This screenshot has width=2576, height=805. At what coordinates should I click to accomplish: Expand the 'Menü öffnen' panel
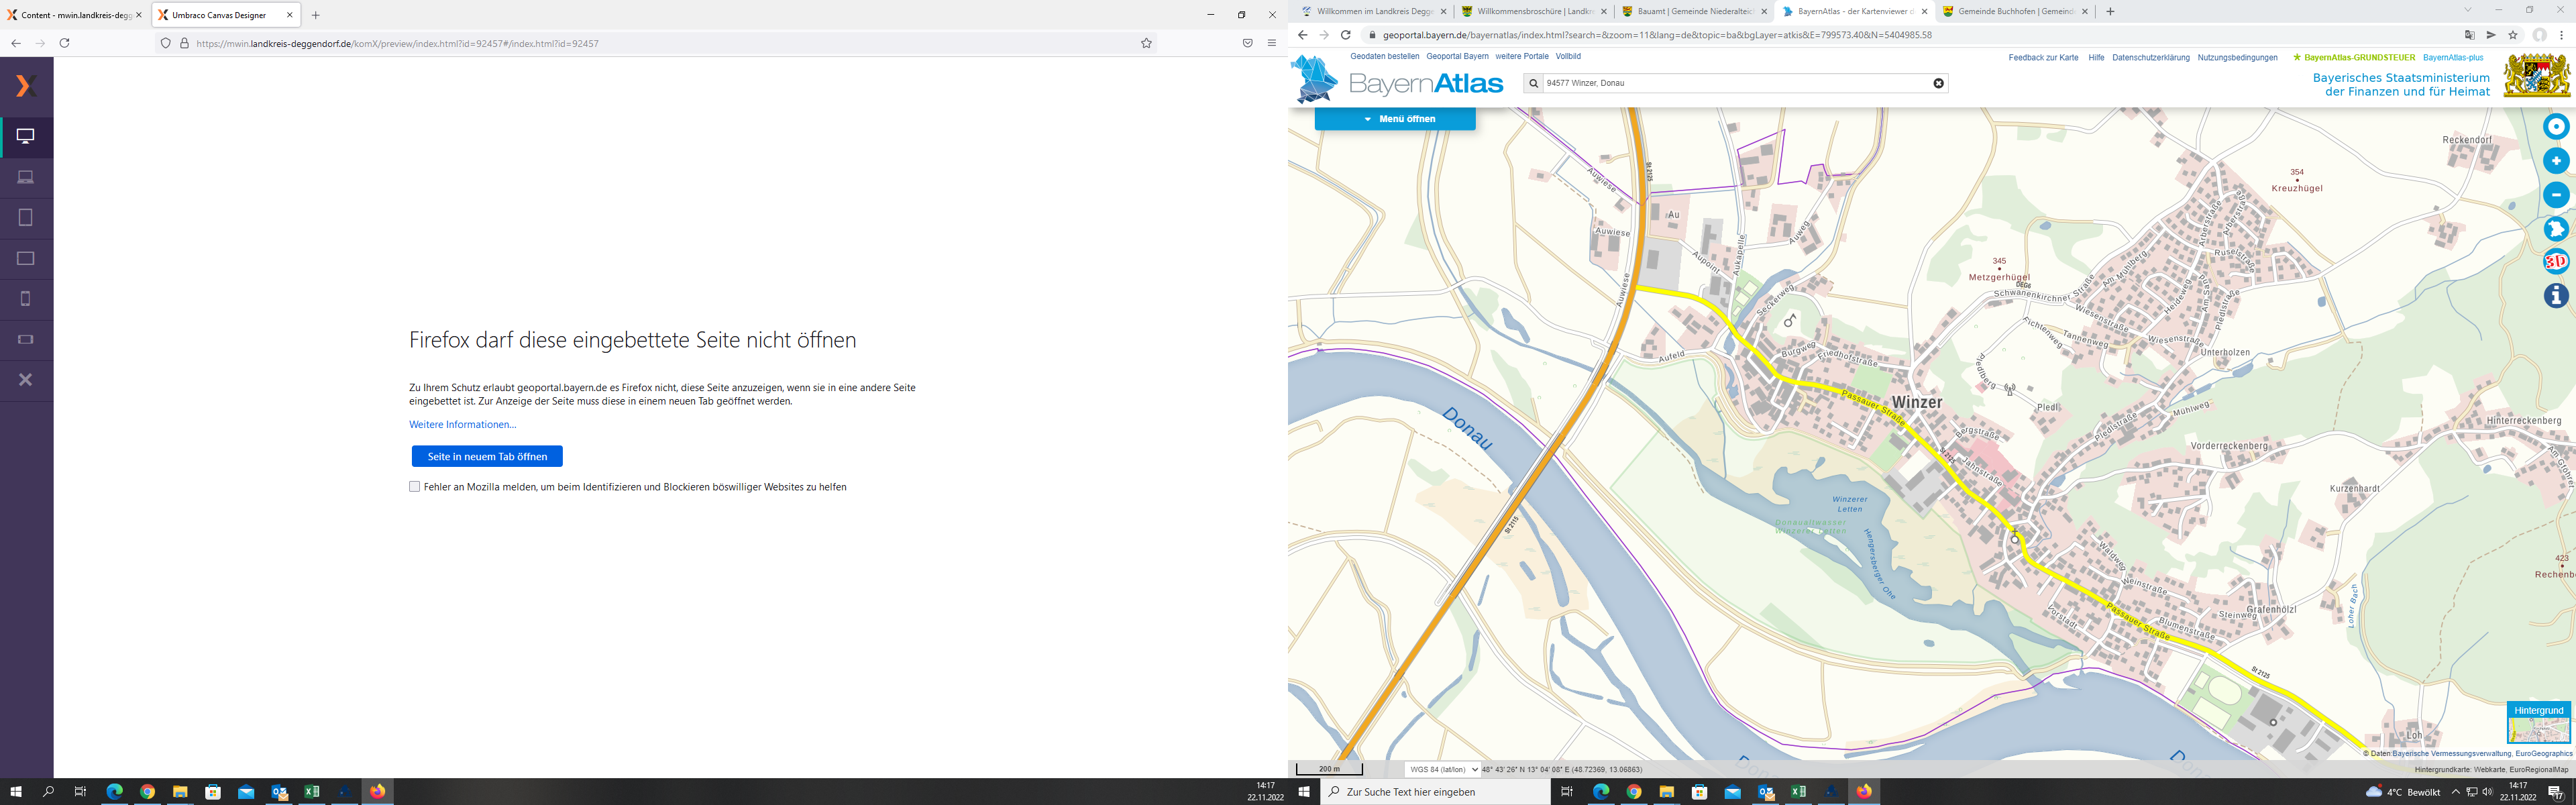tap(1395, 119)
